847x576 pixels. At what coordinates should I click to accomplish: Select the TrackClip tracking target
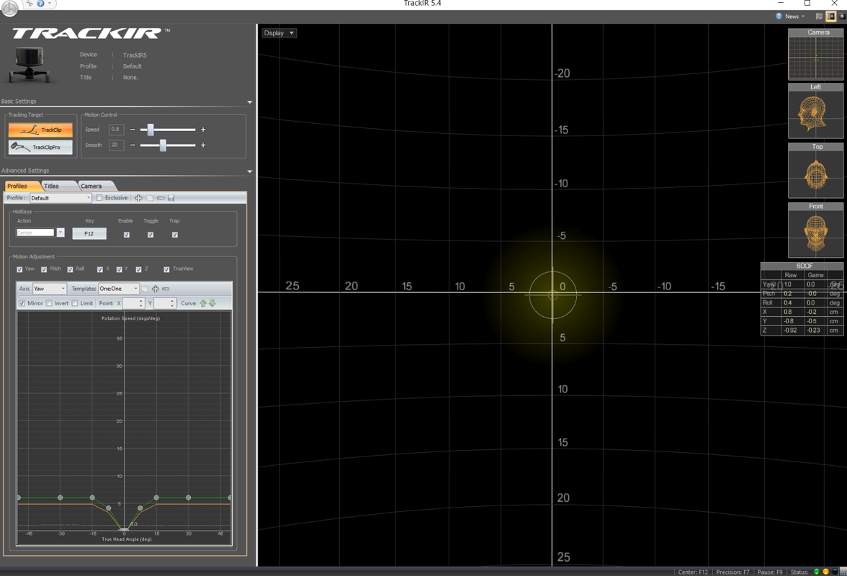click(x=40, y=130)
